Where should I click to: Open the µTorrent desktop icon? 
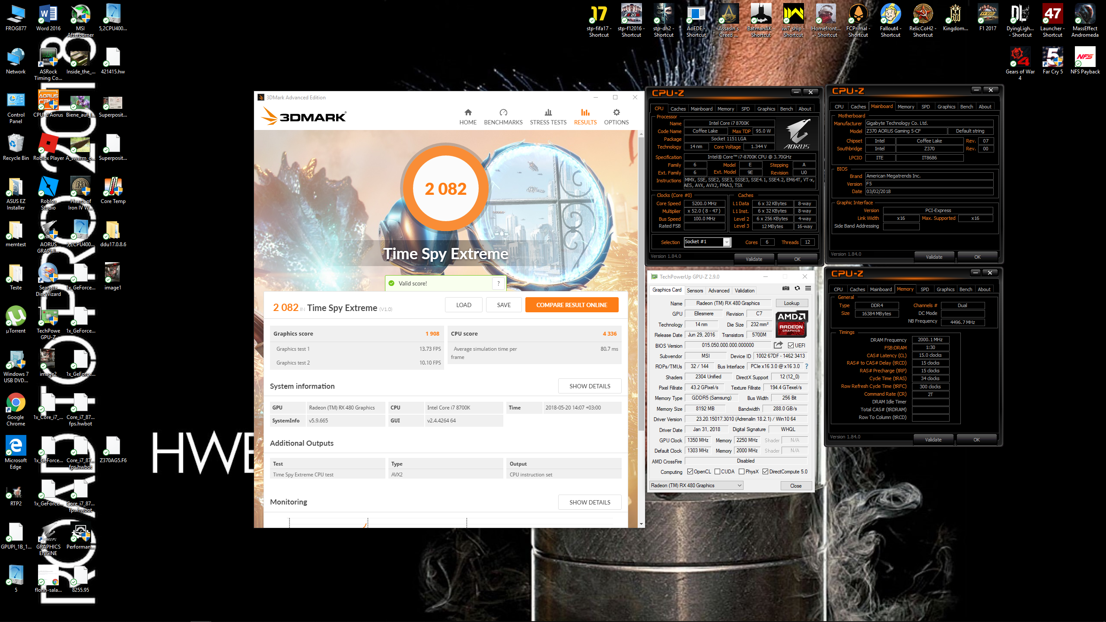[16, 320]
